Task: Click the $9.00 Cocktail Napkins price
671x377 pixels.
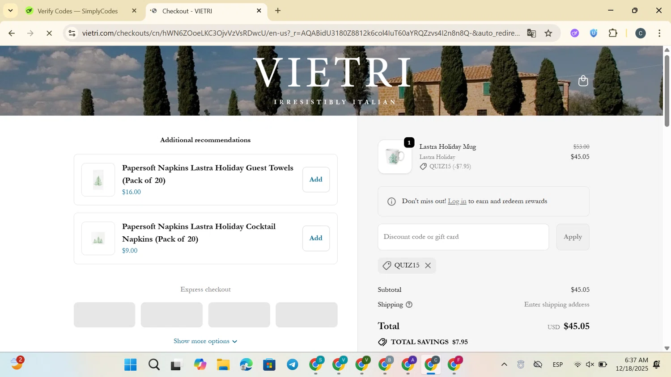Action: pyautogui.click(x=130, y=251)
